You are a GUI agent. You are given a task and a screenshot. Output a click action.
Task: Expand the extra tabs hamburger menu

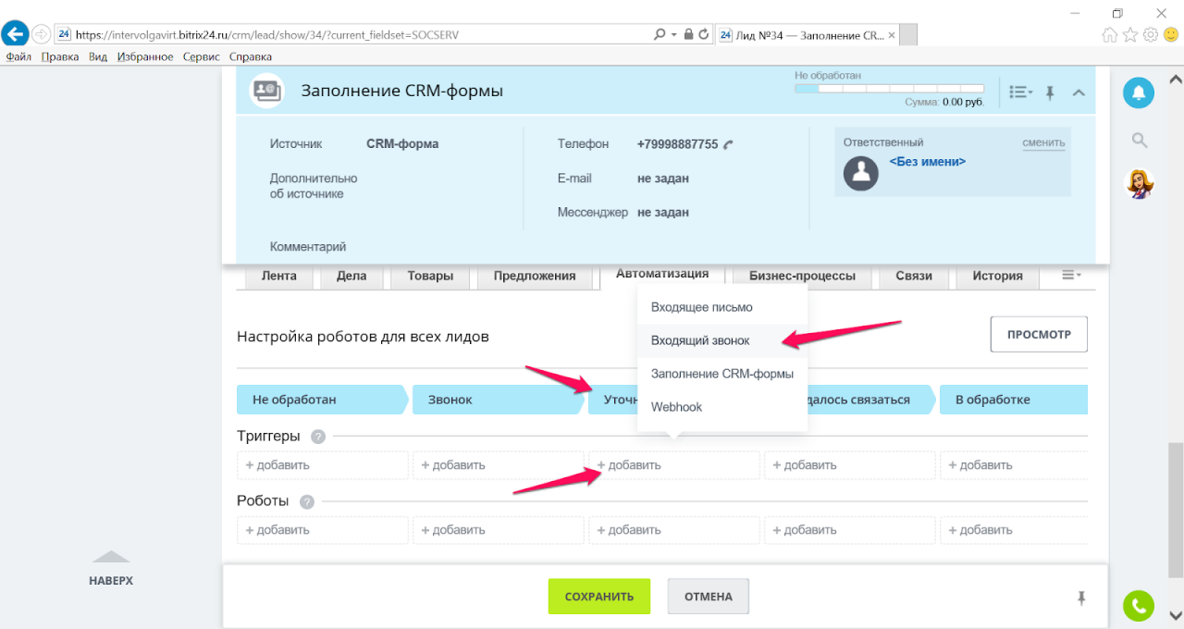tap(1071, 275)
